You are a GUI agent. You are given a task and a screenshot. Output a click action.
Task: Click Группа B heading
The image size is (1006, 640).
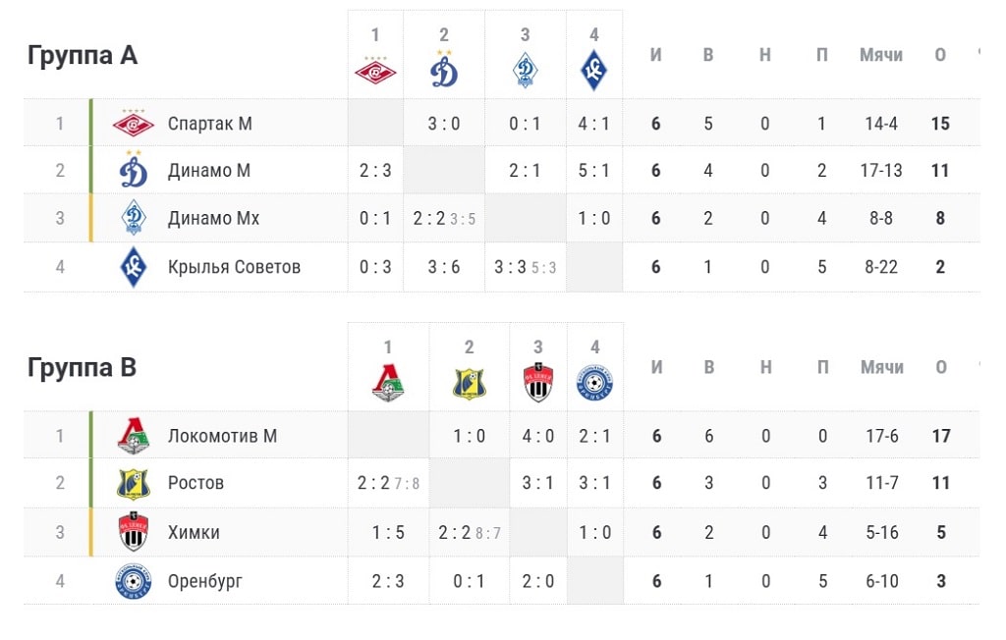click(83, 368)
